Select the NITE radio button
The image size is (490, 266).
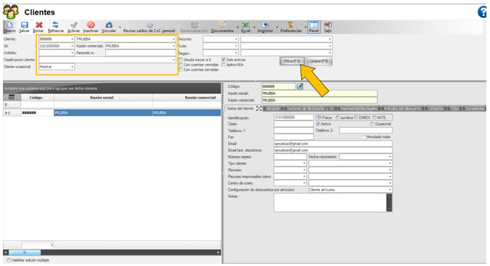tap(375, 118)
